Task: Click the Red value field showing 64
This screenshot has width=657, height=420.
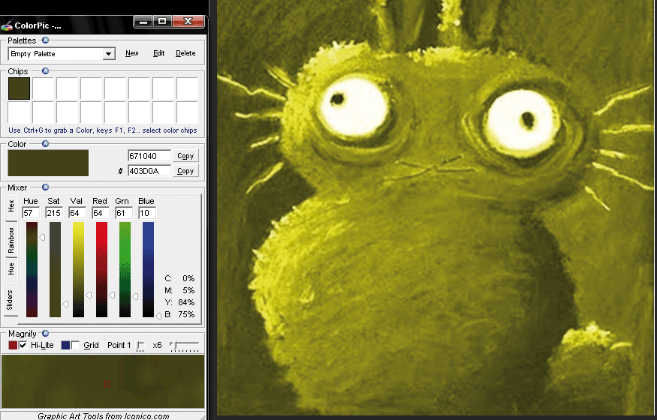Action: click(x=101, y=213)
